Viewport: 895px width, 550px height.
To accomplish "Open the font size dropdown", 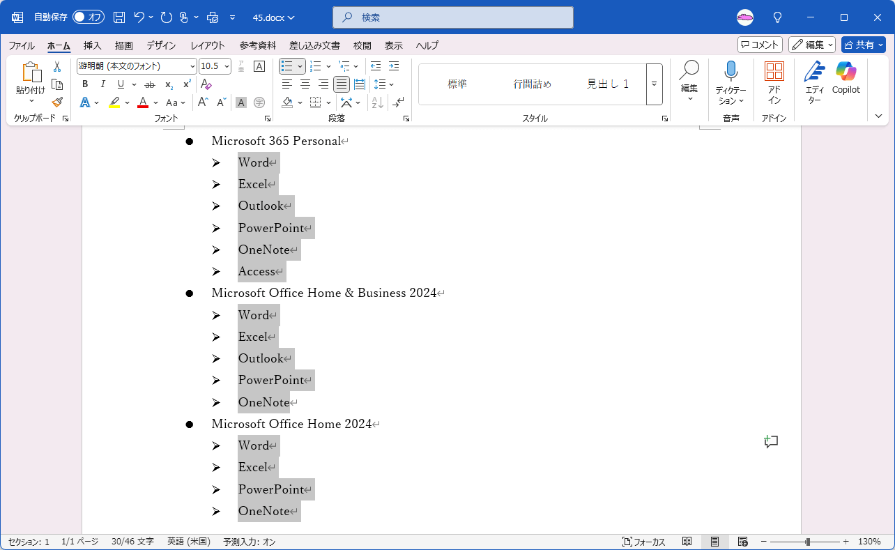I will (x=227, y=66).
